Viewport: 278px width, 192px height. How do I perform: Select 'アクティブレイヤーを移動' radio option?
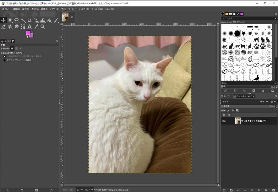pyautogui.click(x=5, y=60)
